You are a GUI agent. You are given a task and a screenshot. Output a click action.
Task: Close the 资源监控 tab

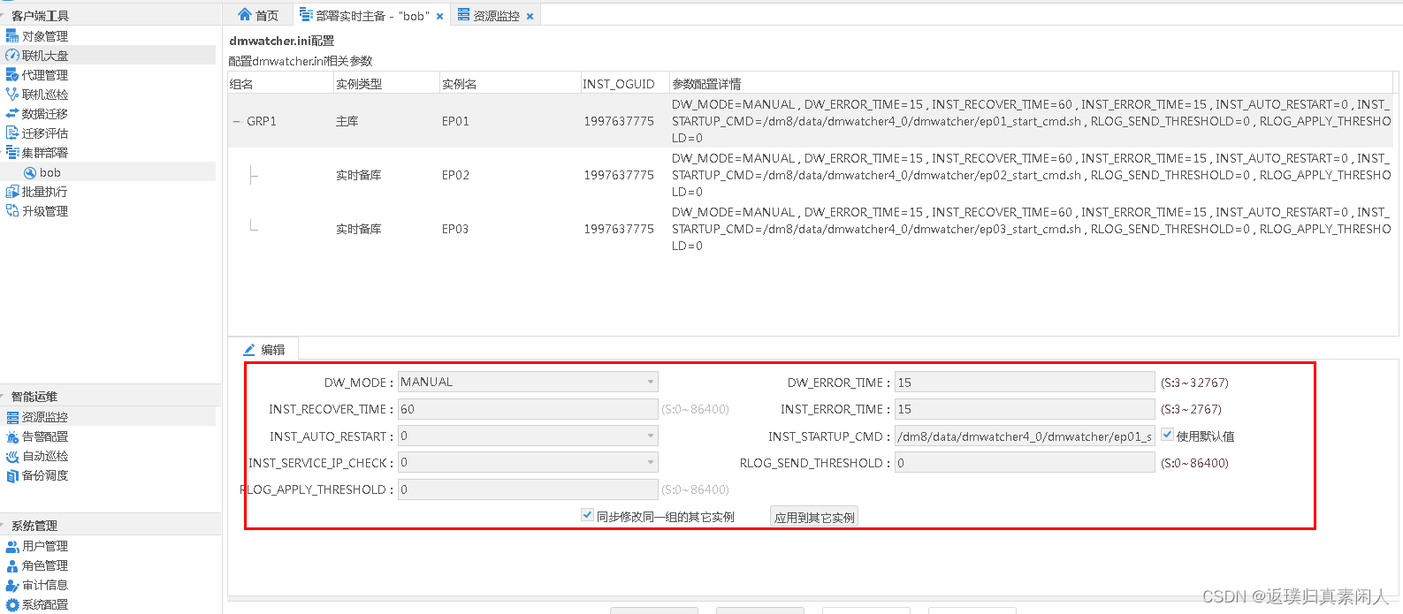530,16
